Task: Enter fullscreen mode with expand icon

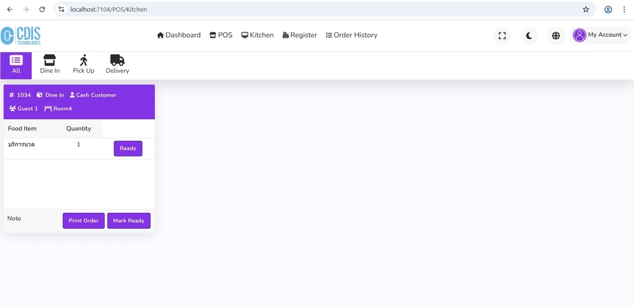Action: coord(502,36)
